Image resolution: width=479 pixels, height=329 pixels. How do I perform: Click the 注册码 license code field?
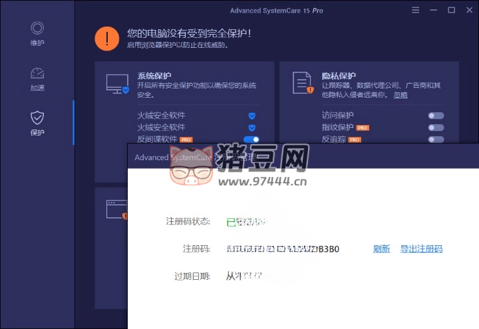click(283, 249)
